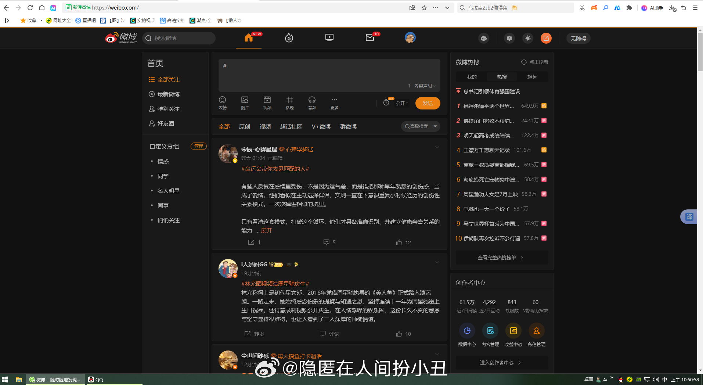Open the Weibo home tab icon

click(x=249, y=37)
